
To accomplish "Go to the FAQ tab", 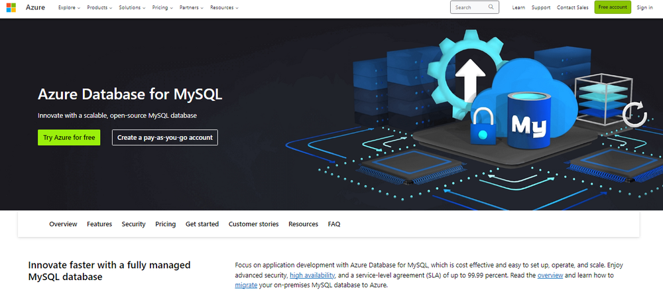I will (x=334, y=224).
